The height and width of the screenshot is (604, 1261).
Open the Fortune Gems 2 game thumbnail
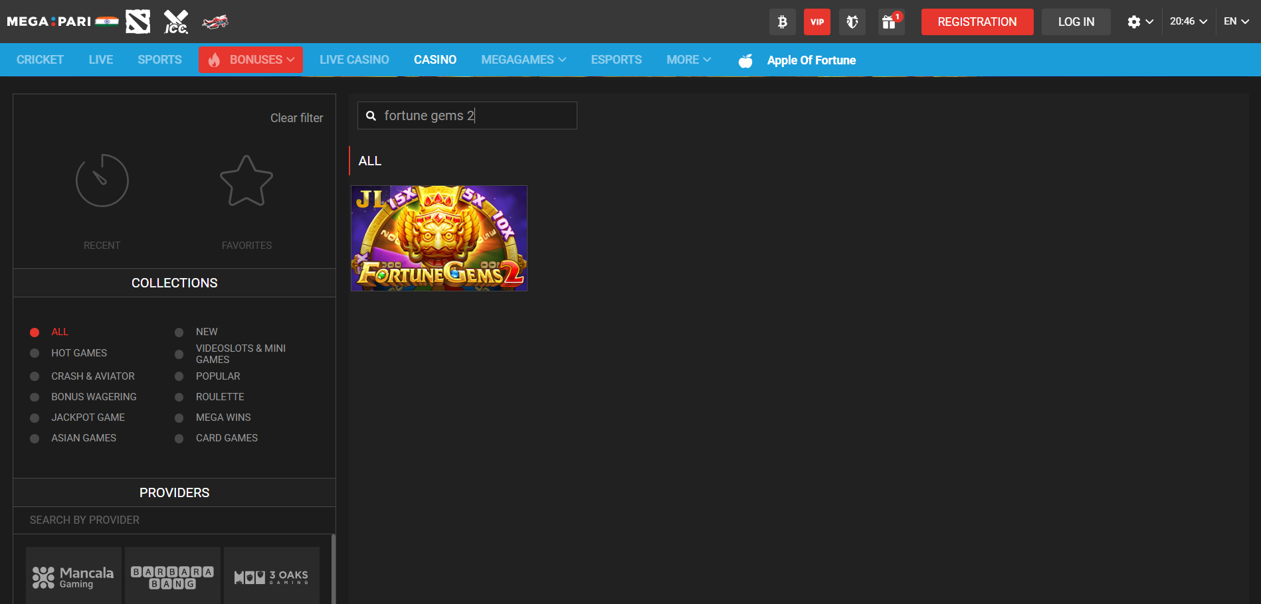click(439, 238)
